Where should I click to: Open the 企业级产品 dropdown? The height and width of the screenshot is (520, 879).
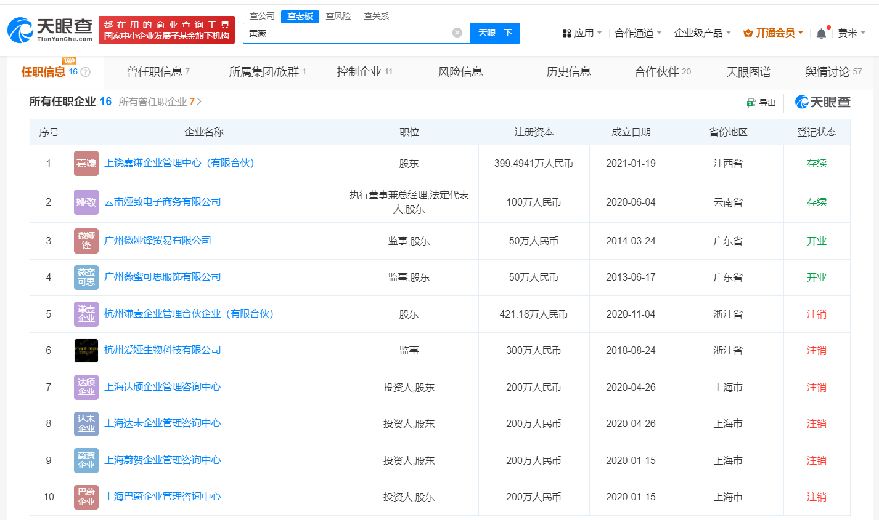702,33
